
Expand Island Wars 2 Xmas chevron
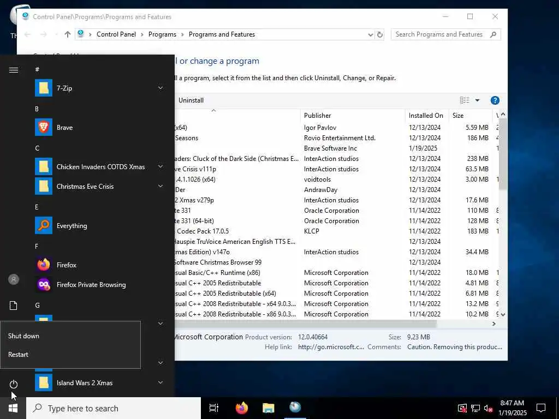(160, 382)
